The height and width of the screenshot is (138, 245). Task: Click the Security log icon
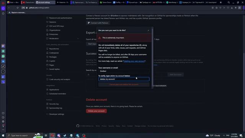click(47, 104)
